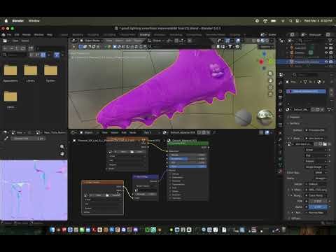Viewport: 336px width, 252px height.
Task: Select the Compositing workspace tab
Action: [x=194, y=34]
